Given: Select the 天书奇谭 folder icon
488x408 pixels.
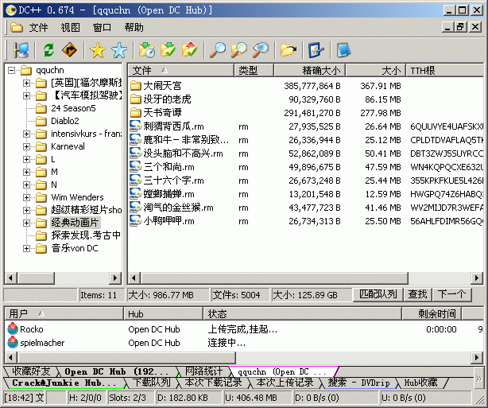Looking at the screenshot, I should 135,112.
